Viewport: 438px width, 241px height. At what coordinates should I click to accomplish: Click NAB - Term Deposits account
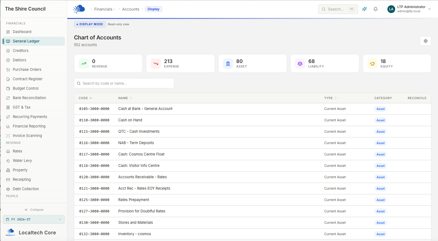coord(136,143)
